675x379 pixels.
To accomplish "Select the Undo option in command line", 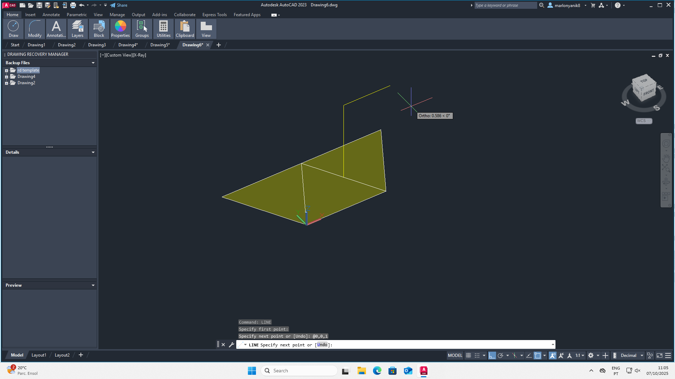I will click(322, 345).
